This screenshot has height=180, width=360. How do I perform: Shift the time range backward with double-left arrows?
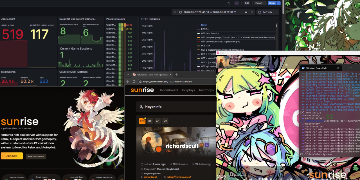point(175,12)
